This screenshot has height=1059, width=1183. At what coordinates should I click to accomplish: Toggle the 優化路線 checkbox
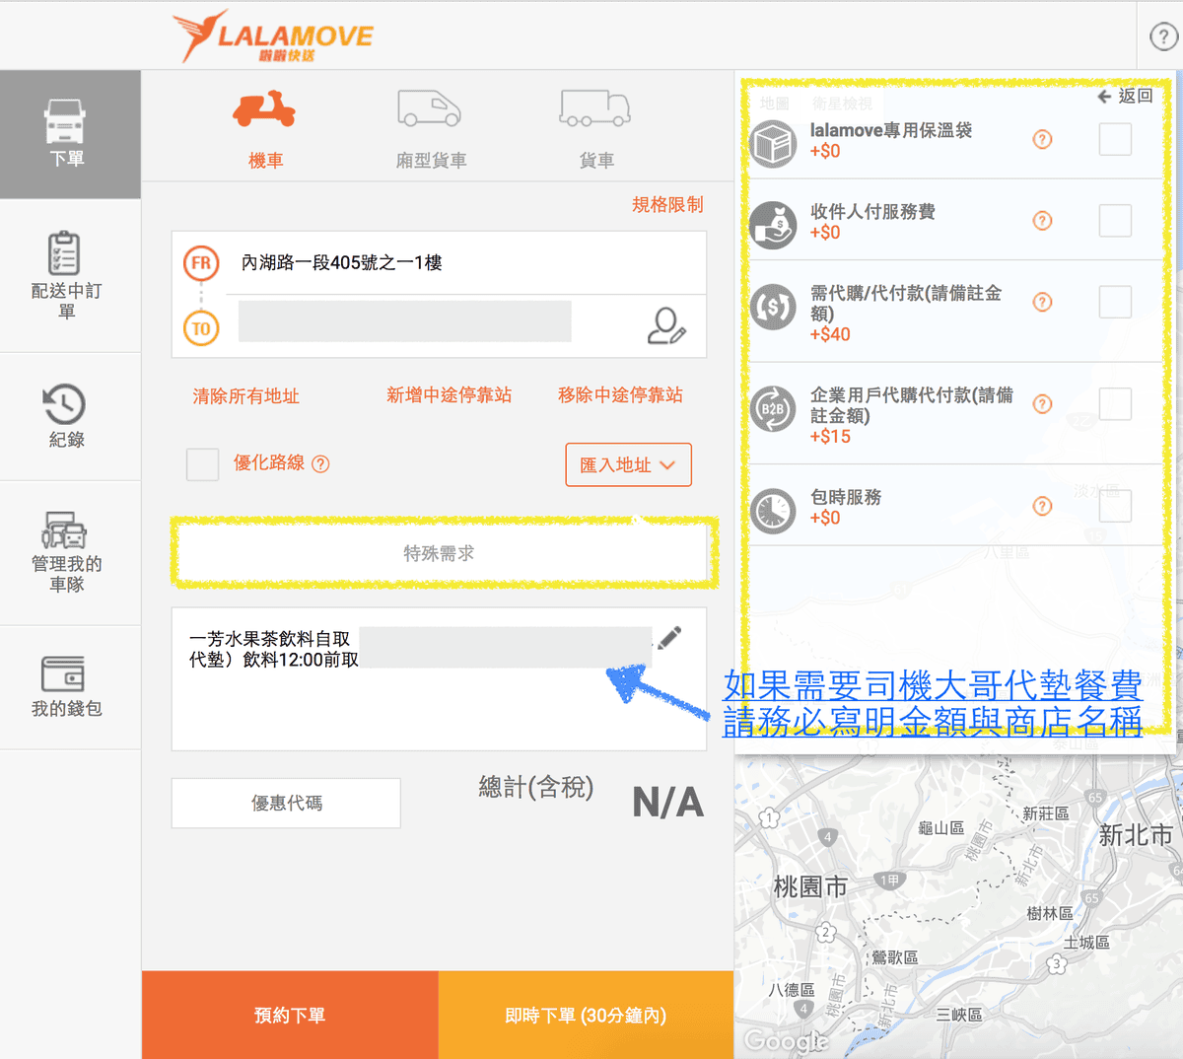[x=202, y=463]
